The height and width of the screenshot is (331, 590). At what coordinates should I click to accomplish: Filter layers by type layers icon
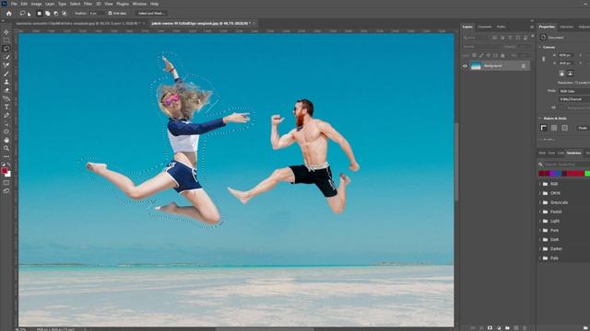coord(510,38)
